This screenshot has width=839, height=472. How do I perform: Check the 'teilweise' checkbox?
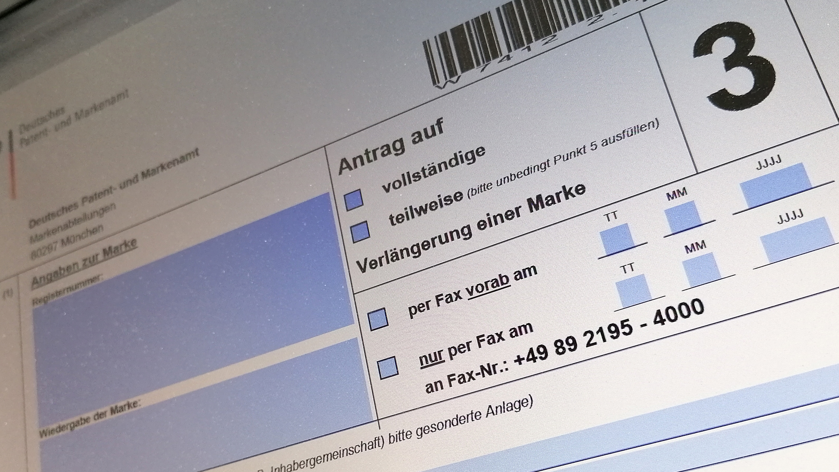pos(361,232)
